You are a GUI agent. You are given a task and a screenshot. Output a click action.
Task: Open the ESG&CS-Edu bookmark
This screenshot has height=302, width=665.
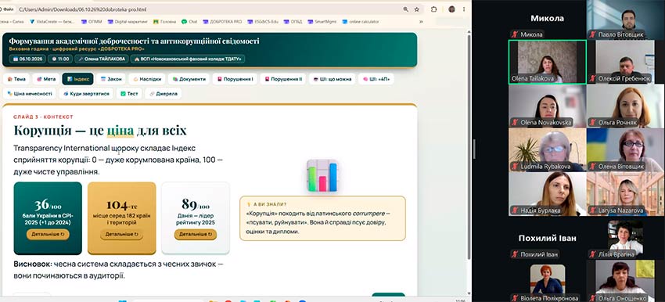coord(263,22)
